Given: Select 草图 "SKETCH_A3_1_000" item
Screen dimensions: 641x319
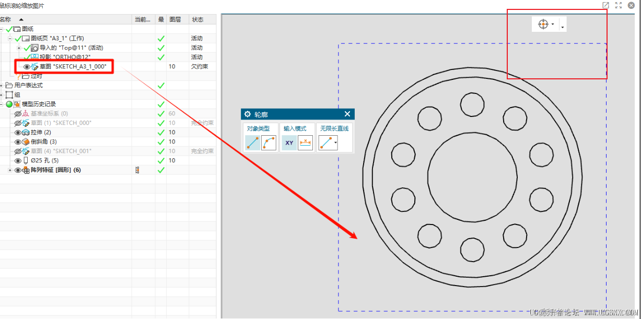Looking at the screenshot, I should click(x=73, y=66).
